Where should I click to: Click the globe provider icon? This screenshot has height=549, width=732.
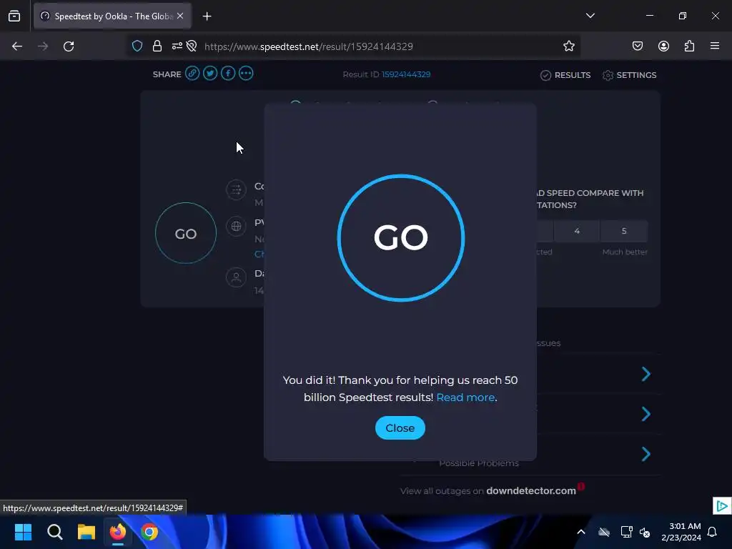click(x=236, y=227)
